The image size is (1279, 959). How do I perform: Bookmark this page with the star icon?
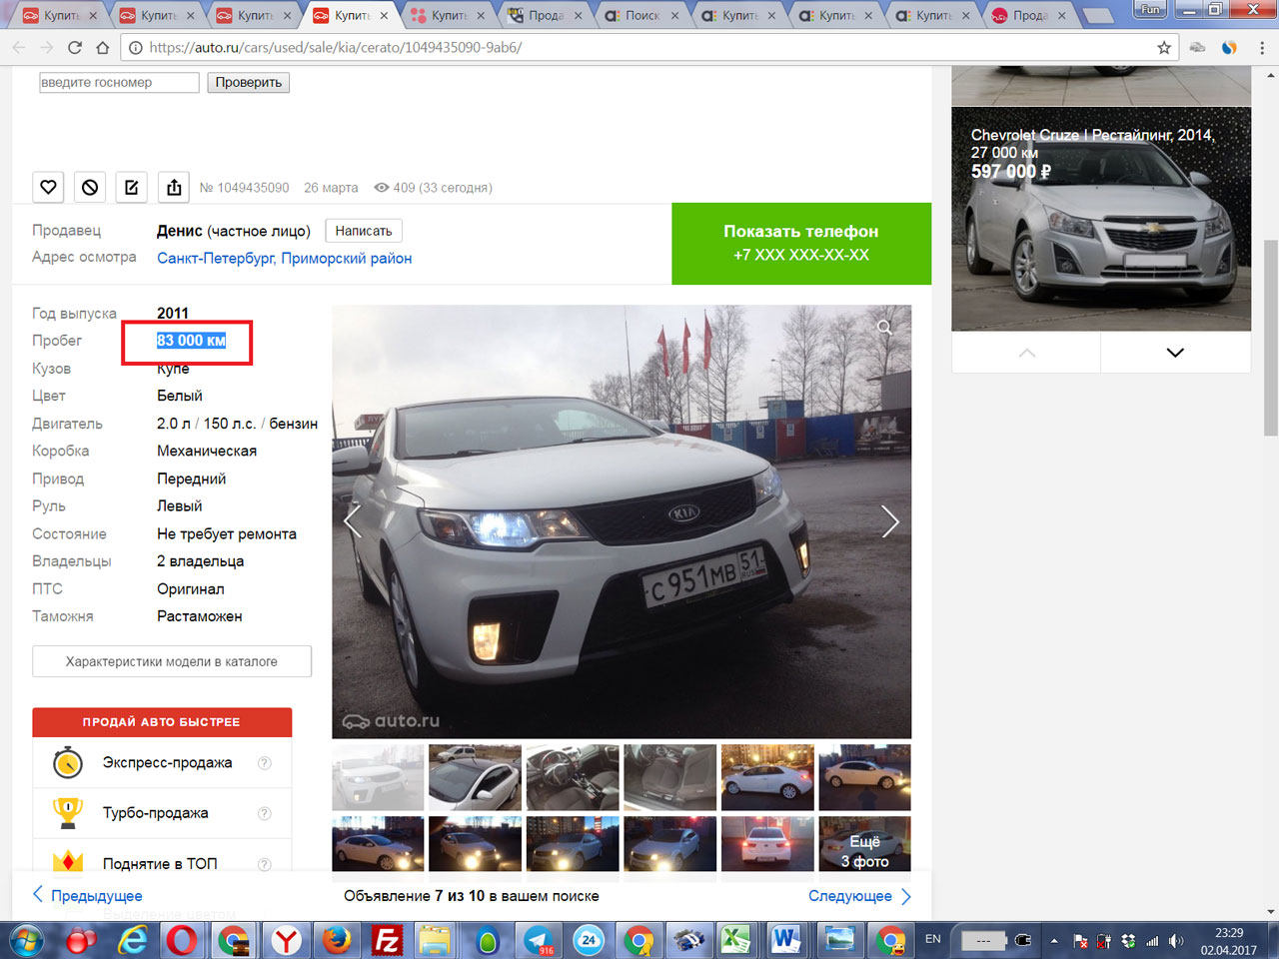tap(1164, 47)
